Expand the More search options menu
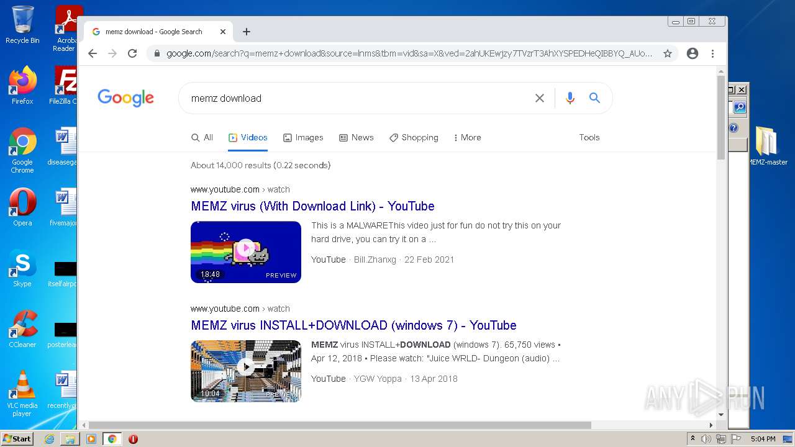 468,138
